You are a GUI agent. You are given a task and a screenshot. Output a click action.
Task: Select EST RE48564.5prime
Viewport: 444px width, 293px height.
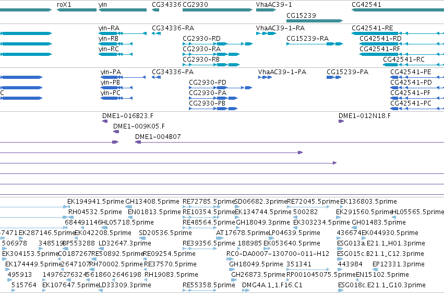[209, 222]
